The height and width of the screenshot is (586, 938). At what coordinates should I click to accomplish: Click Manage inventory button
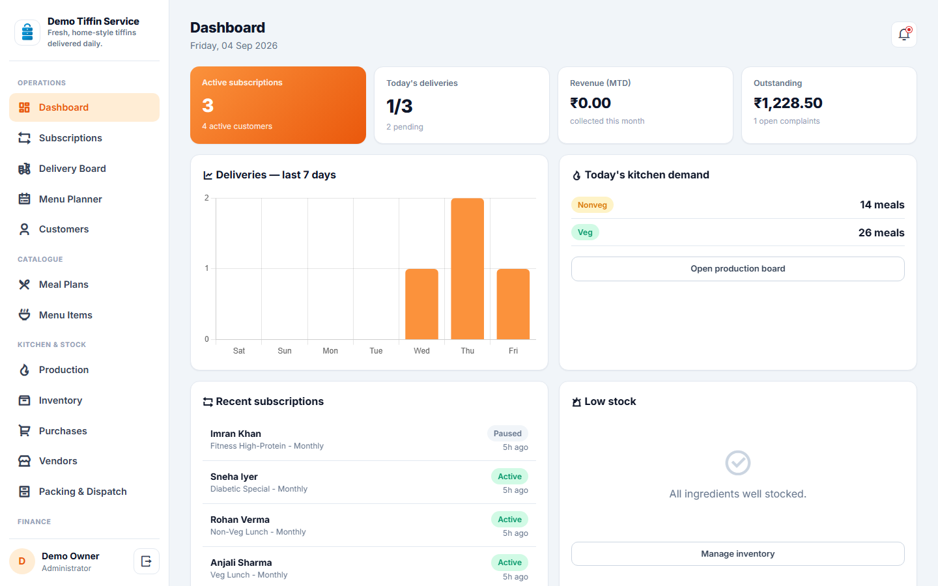coord(738,554)
